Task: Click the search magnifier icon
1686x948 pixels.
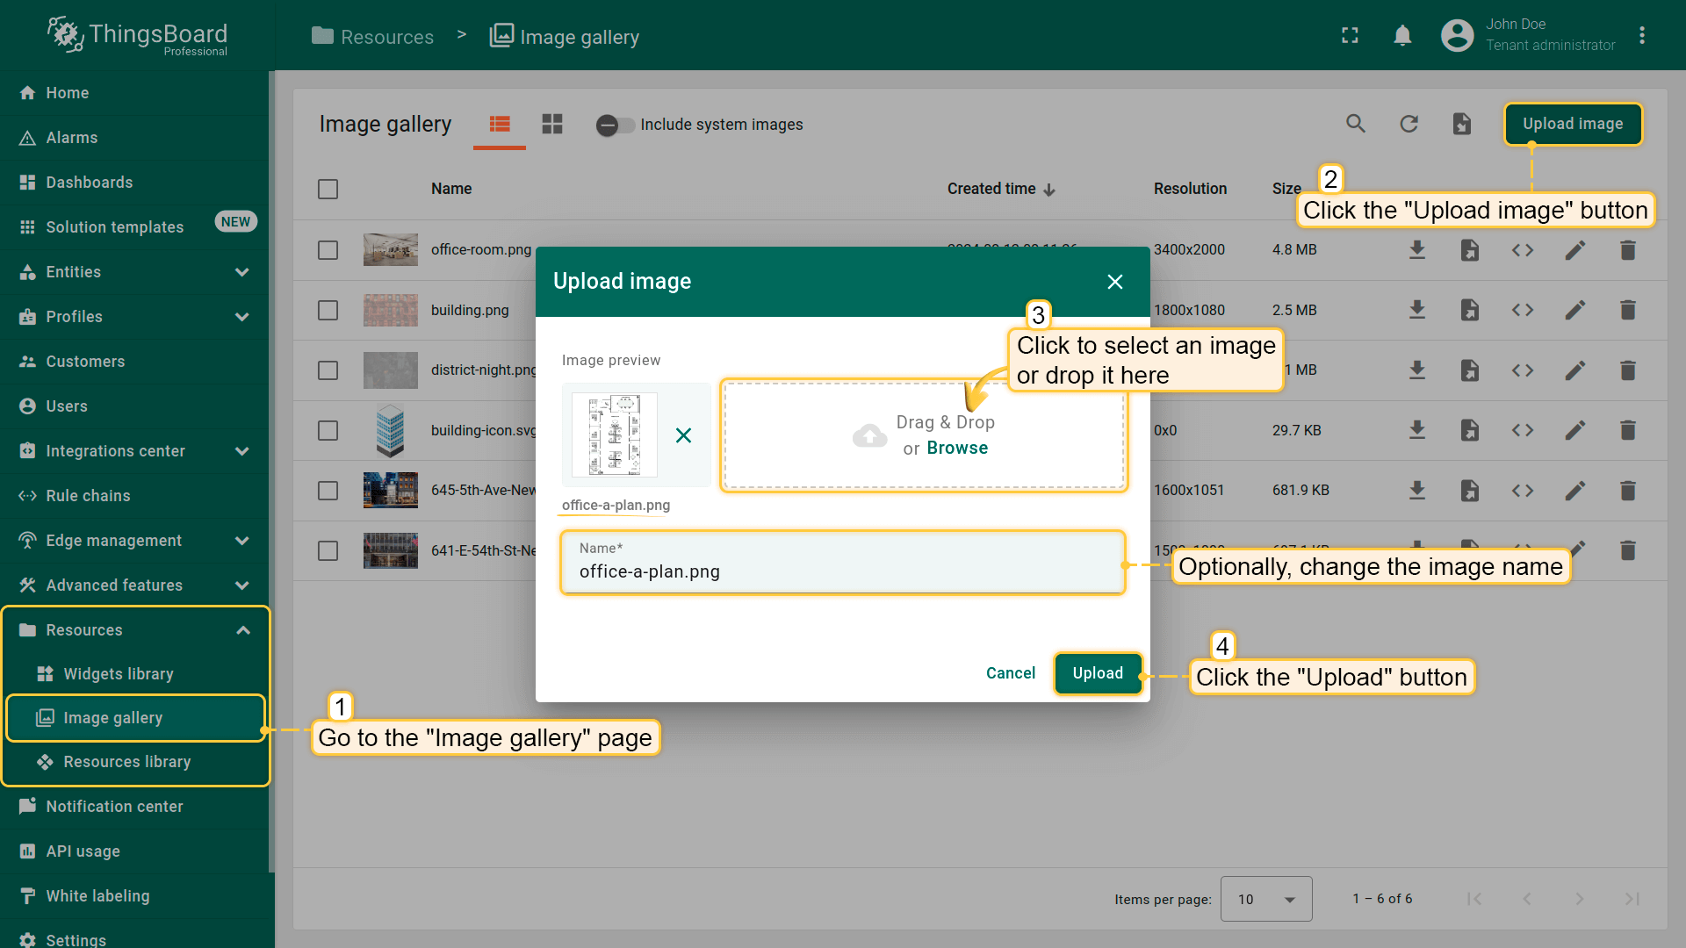Action: tap(1356, 124)
